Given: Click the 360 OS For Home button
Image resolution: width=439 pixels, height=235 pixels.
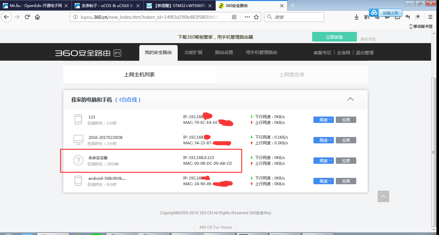Looking at the screenshot, I should coord(215,227).
